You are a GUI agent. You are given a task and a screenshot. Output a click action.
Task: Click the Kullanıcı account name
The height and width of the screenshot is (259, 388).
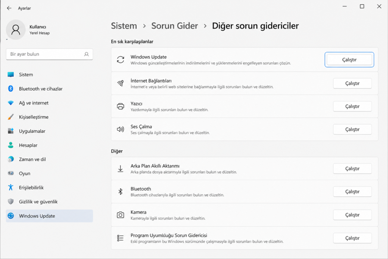click(38, 27)
